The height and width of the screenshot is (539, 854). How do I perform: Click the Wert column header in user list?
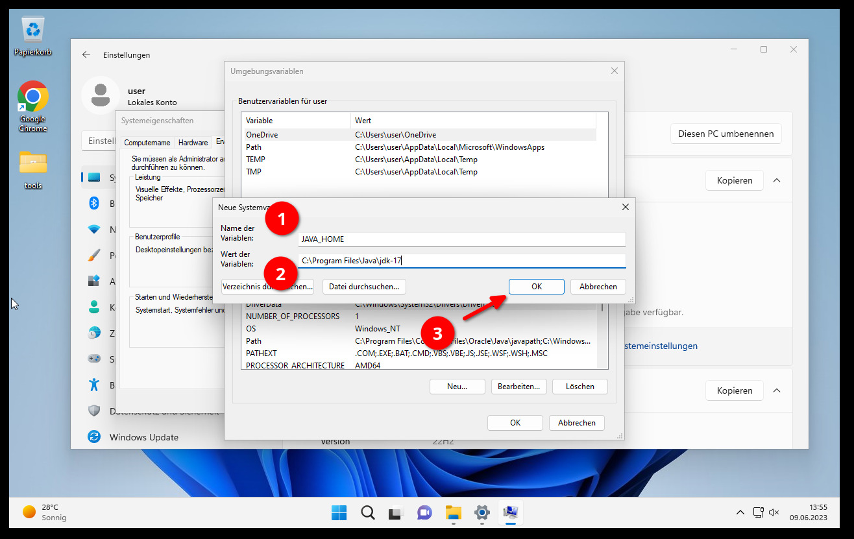pos(473,121)
